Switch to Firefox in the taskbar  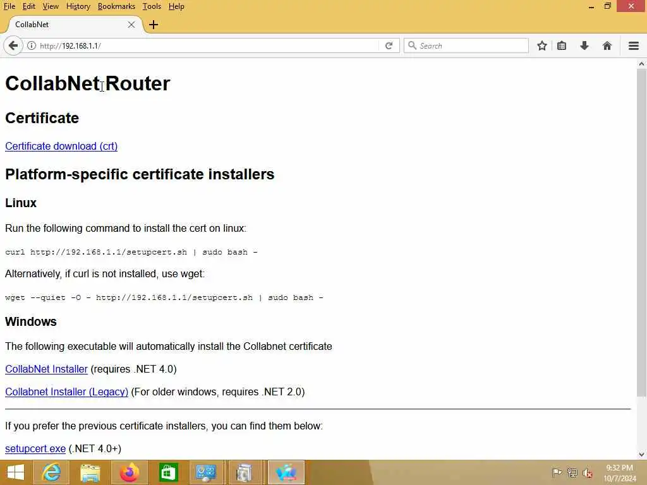(x=130, y=472)
